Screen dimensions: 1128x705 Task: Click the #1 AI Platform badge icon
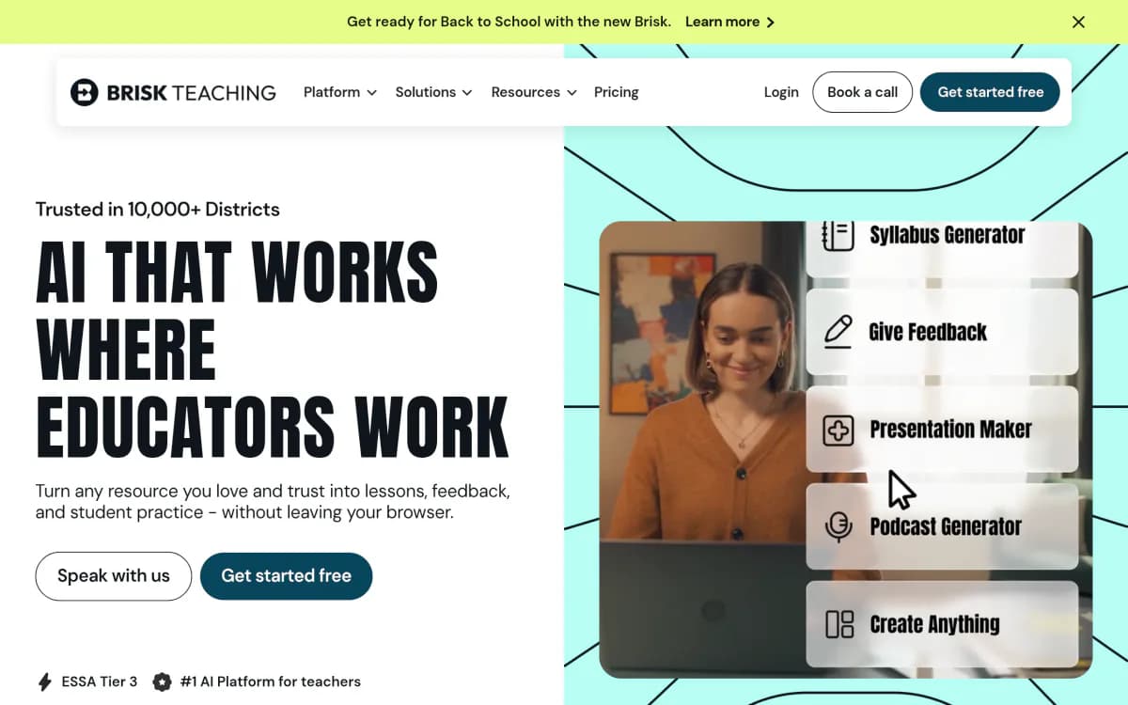pyautogui.click(x=162, y=681)
